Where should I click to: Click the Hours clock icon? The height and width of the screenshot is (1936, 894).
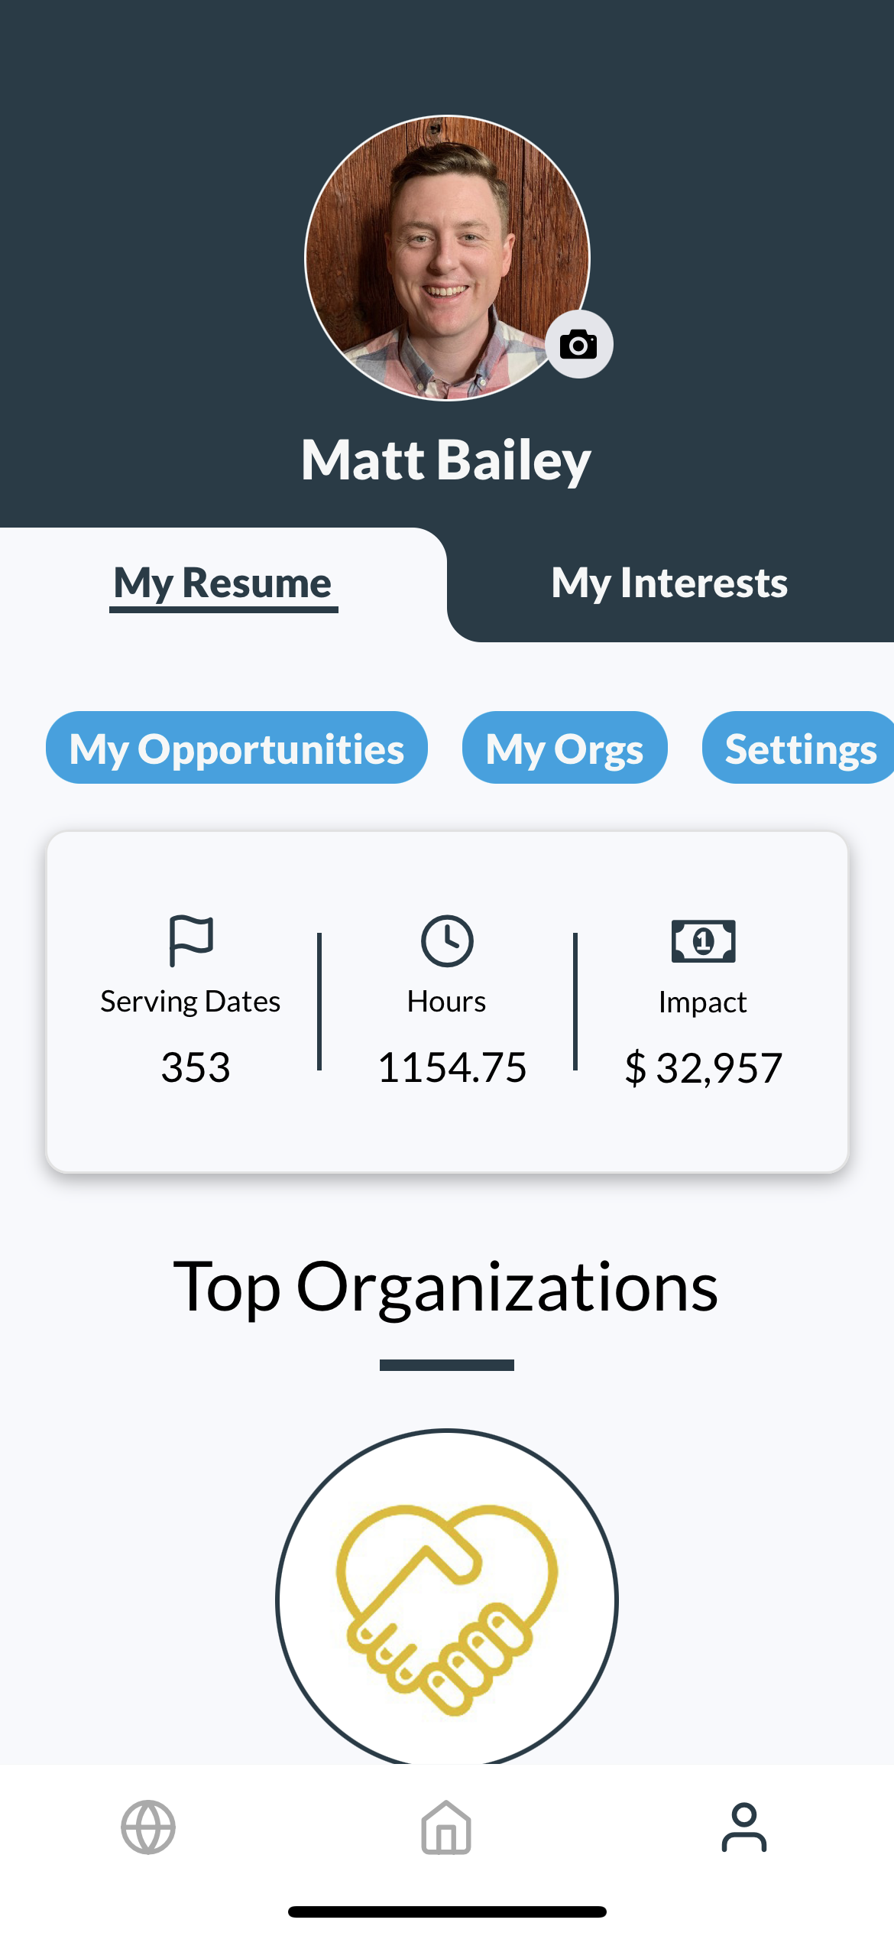[x=447, y=940]
